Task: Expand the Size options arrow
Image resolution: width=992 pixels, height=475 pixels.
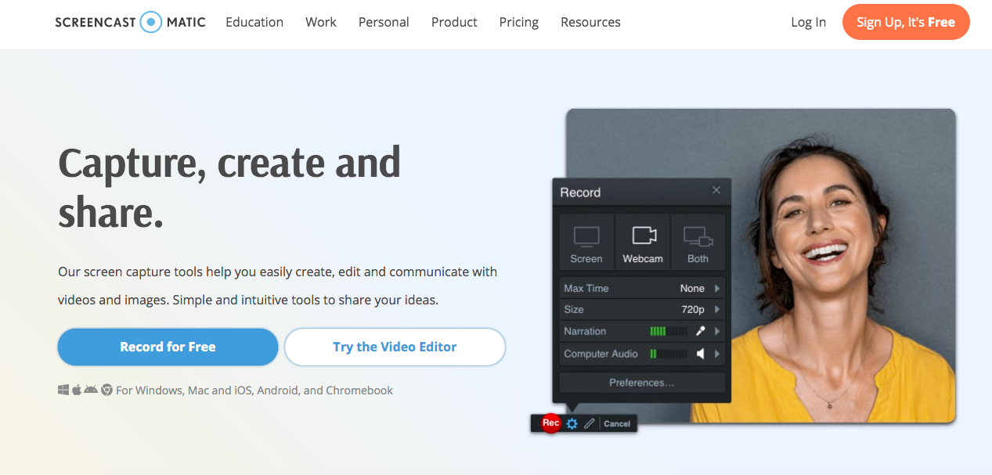Action: coord(717,310)
